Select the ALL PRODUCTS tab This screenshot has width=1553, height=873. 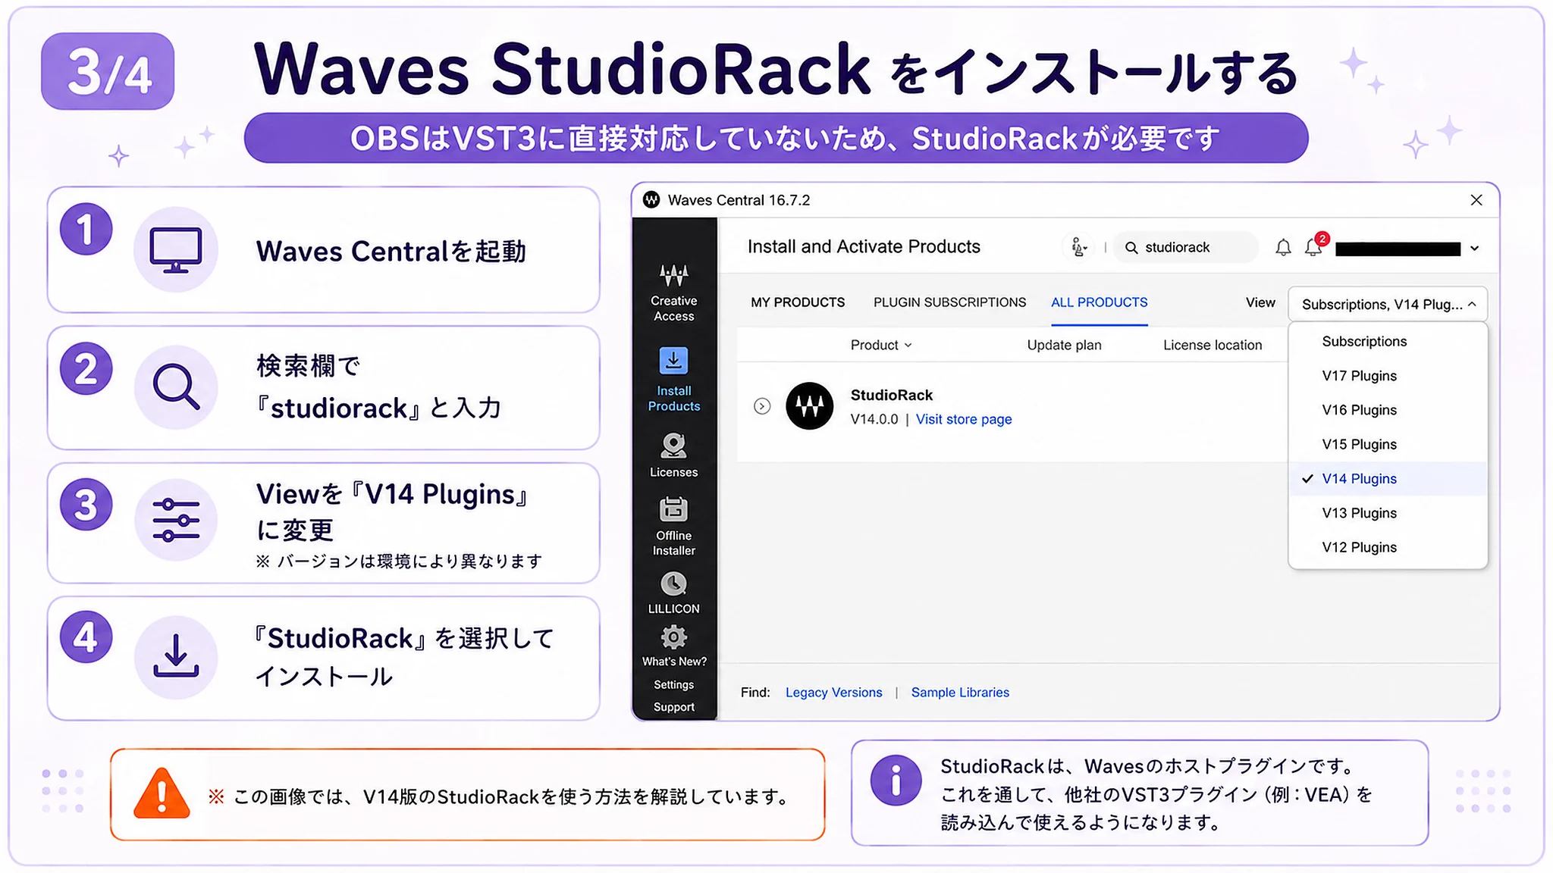pos(1099,302)
